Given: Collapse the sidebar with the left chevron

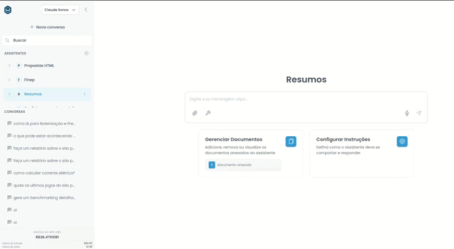Looking at the screenshot, I should pyautogui.click(x=86, y=10).
